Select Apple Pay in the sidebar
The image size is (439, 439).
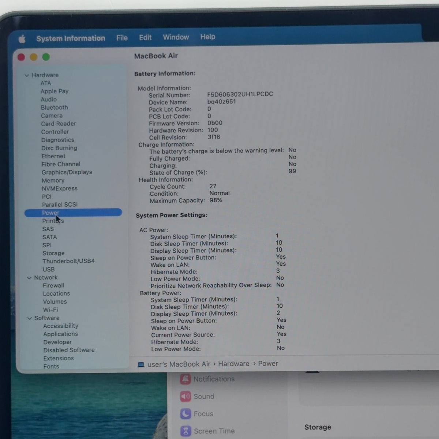55,91
